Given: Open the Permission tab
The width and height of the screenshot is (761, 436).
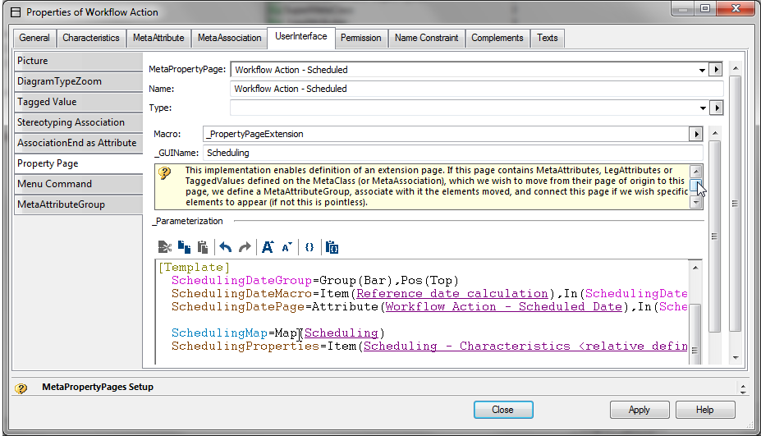Looking at the screenshot, I should (x=360, y=38).
